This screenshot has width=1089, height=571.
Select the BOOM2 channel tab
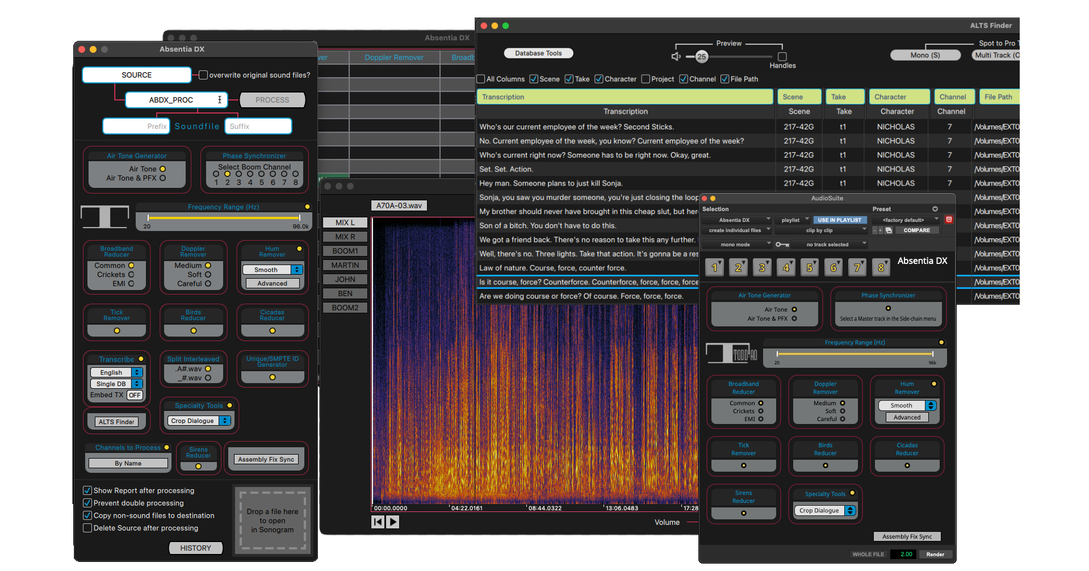point(345,308)
